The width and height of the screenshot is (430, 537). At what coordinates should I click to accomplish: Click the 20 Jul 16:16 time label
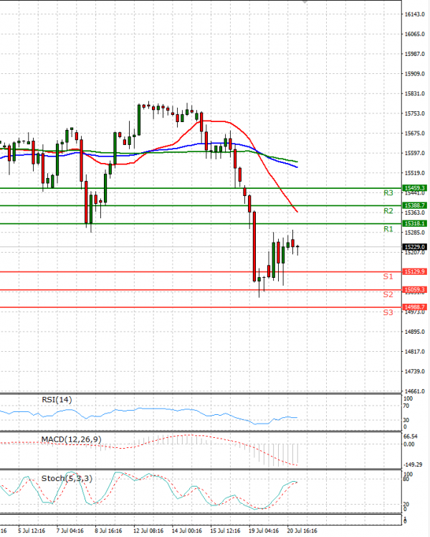click(x=302, y=531)
